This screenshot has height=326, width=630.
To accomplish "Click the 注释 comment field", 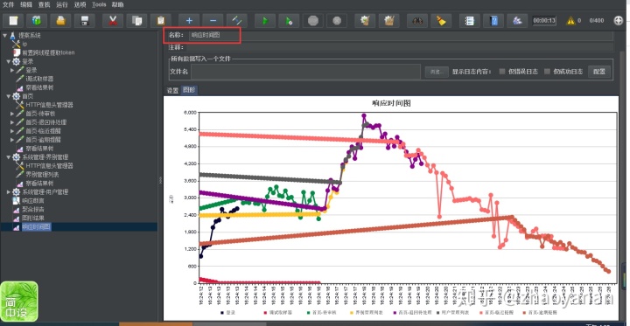I will 399,47.
